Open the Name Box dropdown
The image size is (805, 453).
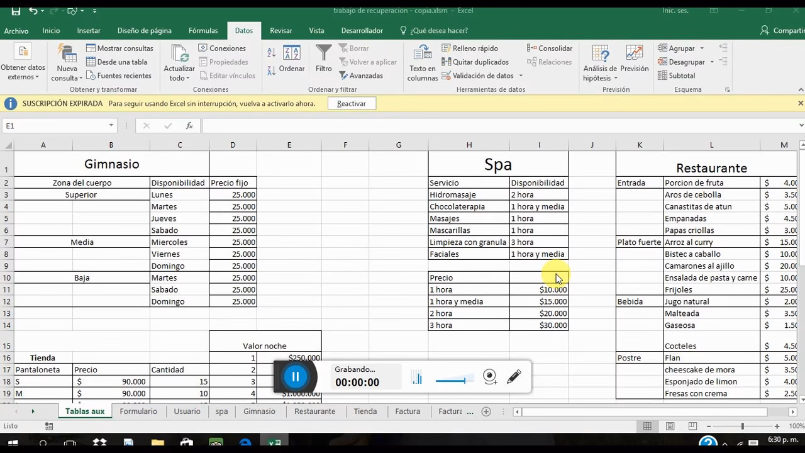111,126
